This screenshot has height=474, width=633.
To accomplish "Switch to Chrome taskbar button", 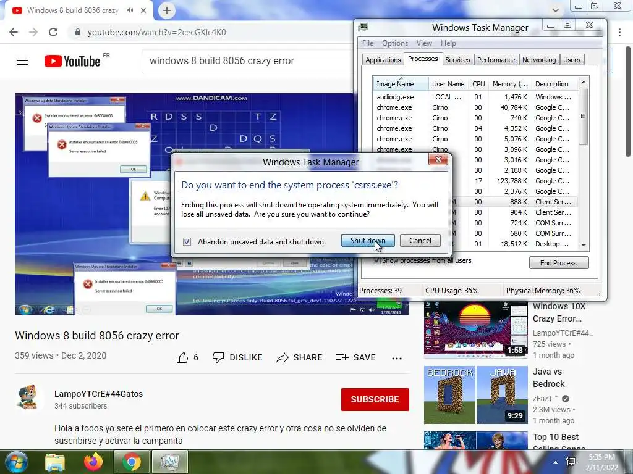I will pyautogui.click(x=131, y=462).
